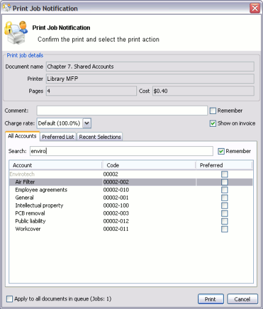Mark Intellectual property as preferred

point(224,206)
